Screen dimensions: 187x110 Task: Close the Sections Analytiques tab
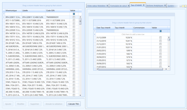[x=165, y=6]
